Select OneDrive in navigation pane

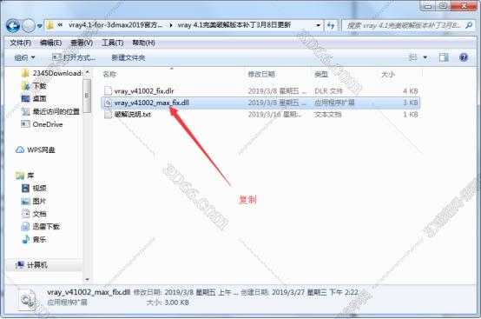coord(47,124)
